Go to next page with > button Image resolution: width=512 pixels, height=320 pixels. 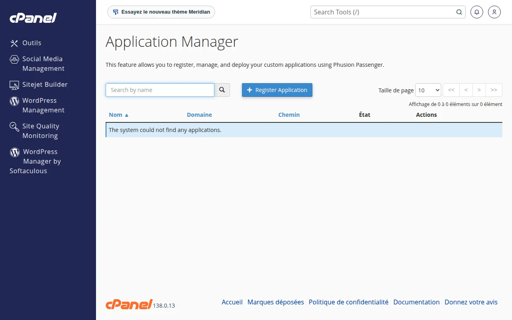[x=479, y=90]
